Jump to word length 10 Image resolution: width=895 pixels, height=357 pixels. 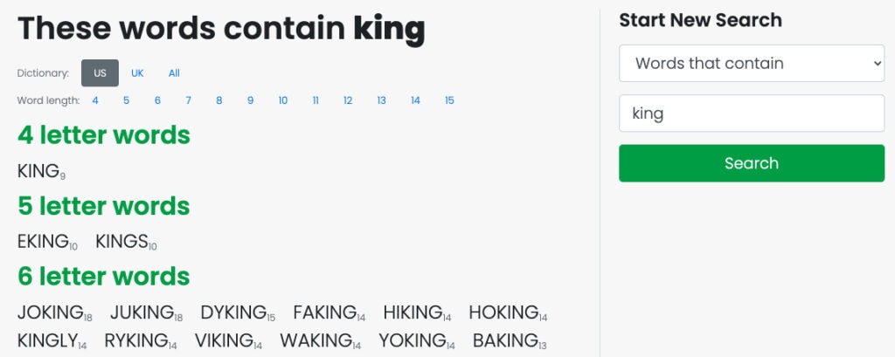tap(283, 100)
